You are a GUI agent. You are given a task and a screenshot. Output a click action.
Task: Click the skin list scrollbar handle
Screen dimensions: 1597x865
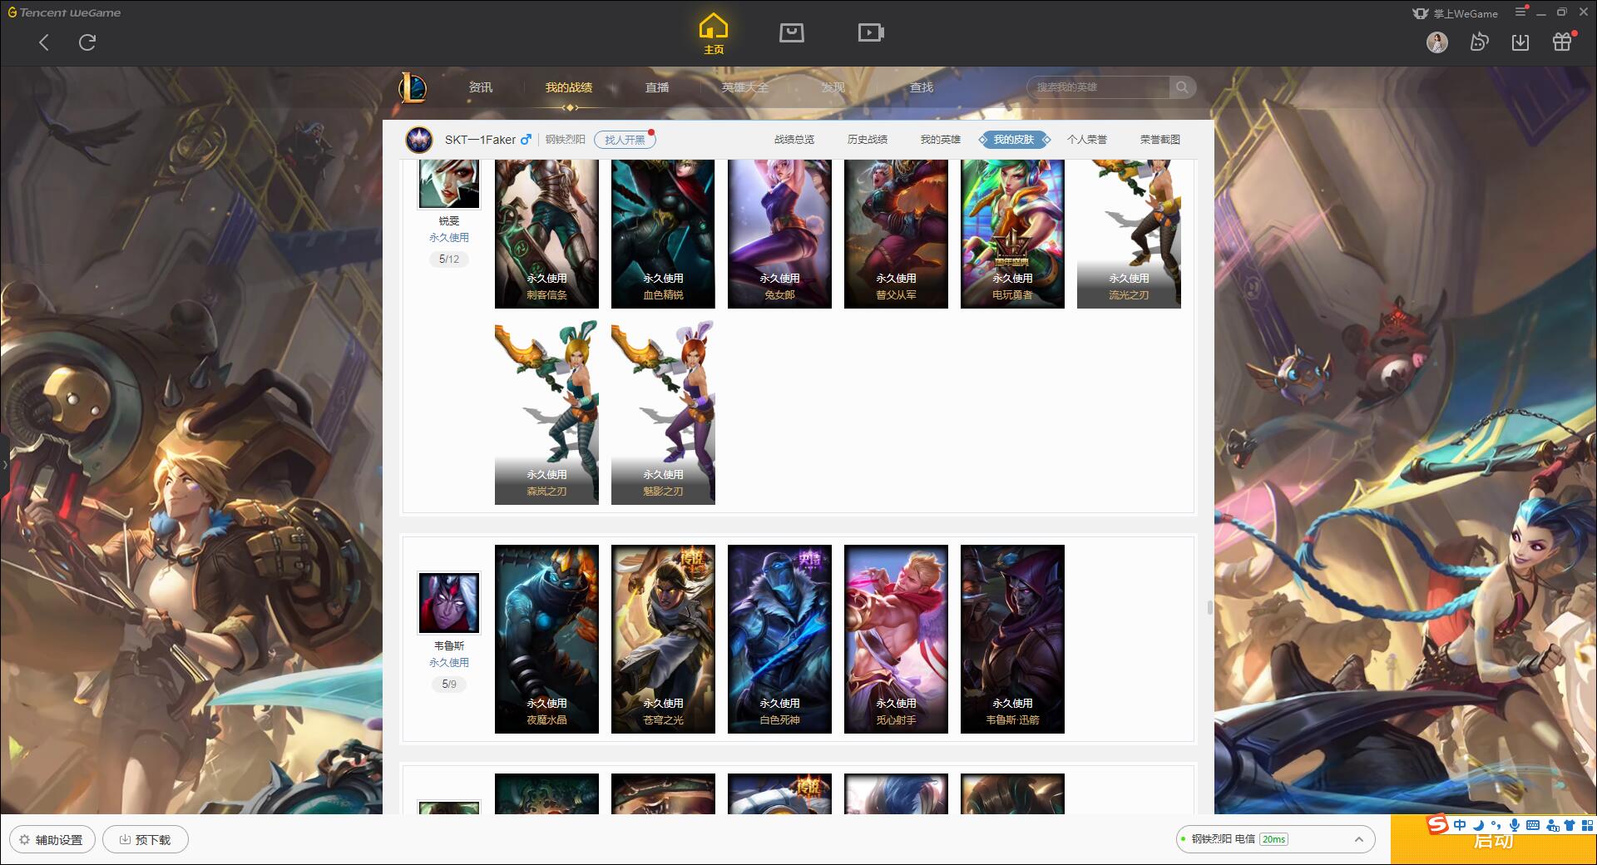pyautogui.click(x=1210, y=607)
